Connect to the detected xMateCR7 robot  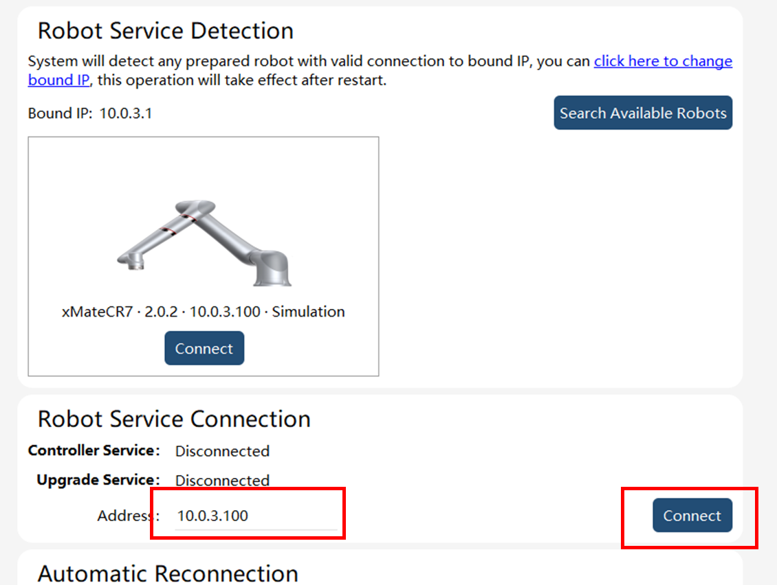point(204,348)
